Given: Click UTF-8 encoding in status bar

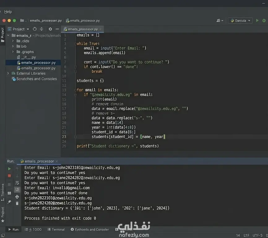Looking at the screenshot, I should click(257, 236).
